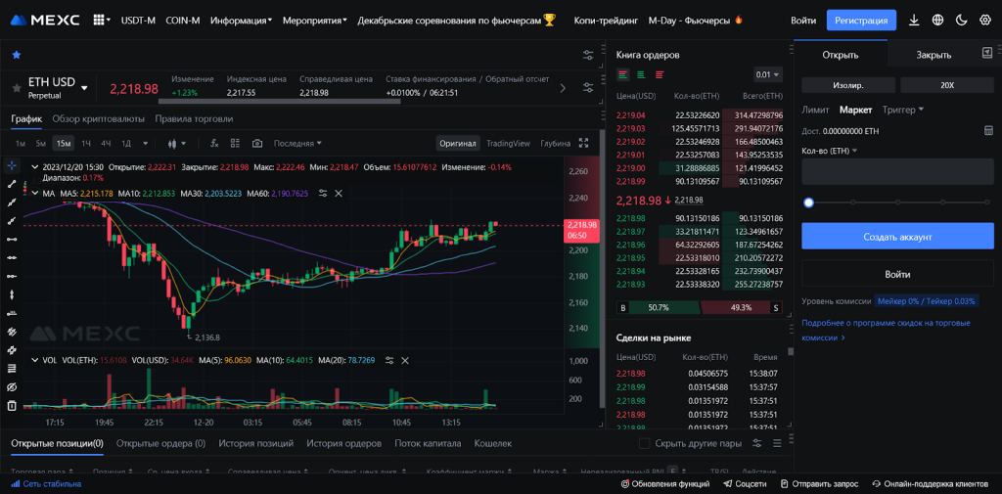Show more ticker info right chevron
Viewport: 1002px width, 494px height.
pos(563,88)
